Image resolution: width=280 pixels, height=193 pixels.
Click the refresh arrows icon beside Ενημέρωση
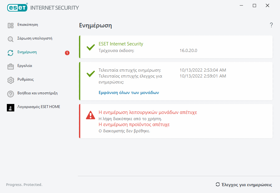tap(11, 53)
